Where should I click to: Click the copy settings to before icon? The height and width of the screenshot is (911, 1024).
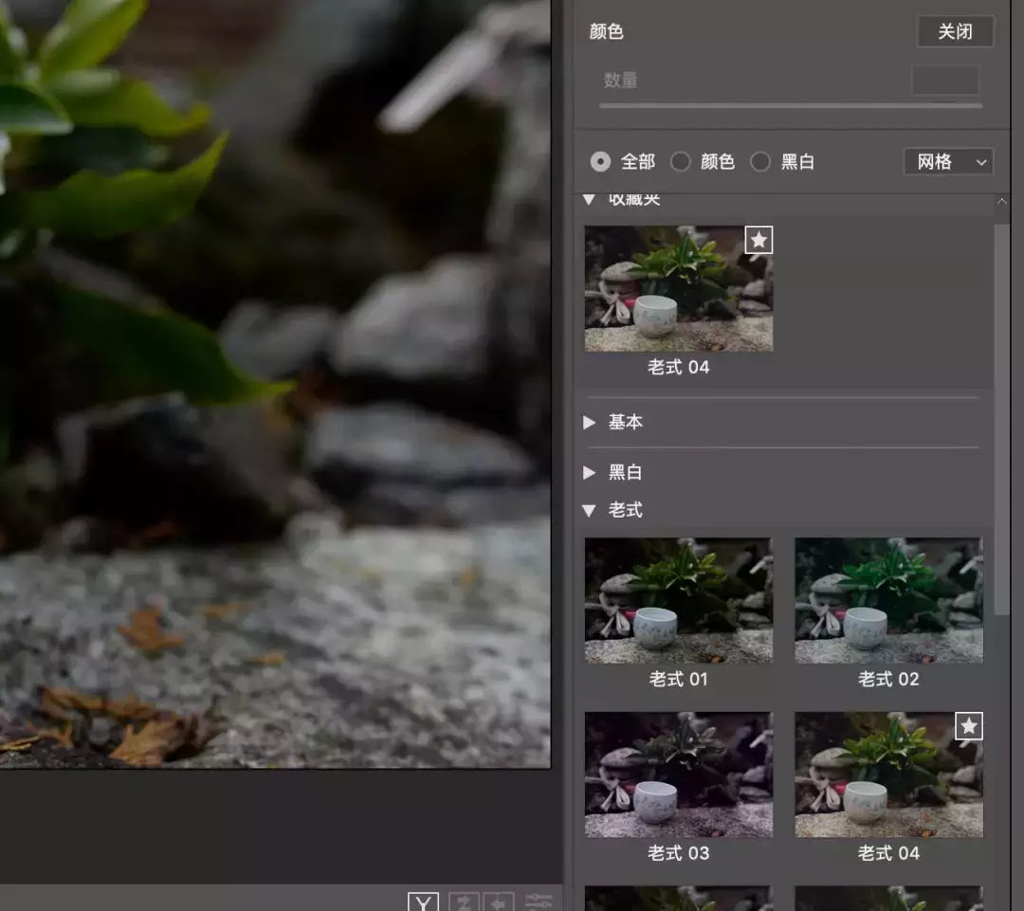499,902
